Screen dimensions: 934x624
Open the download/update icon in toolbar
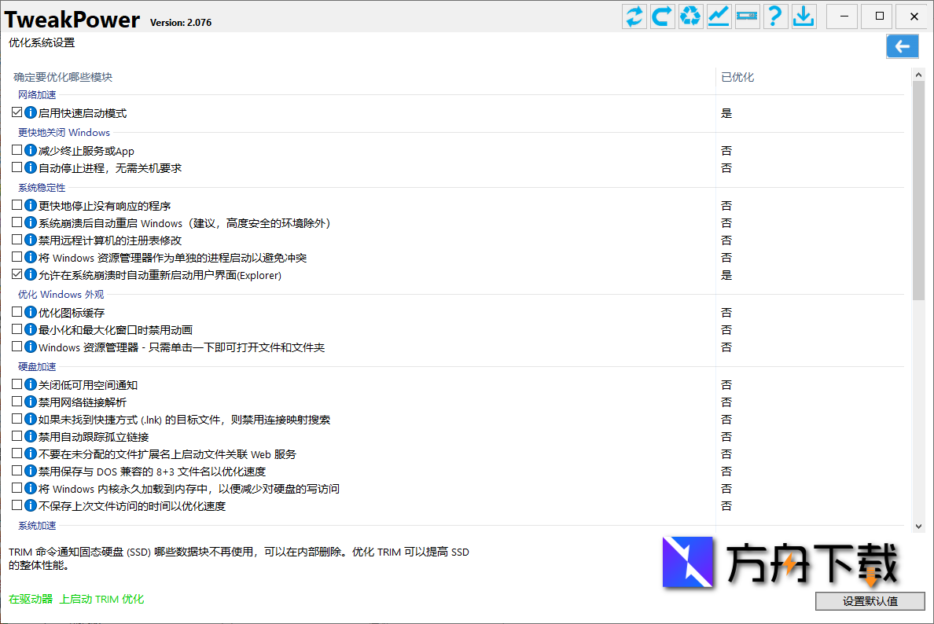click(803, 16)
